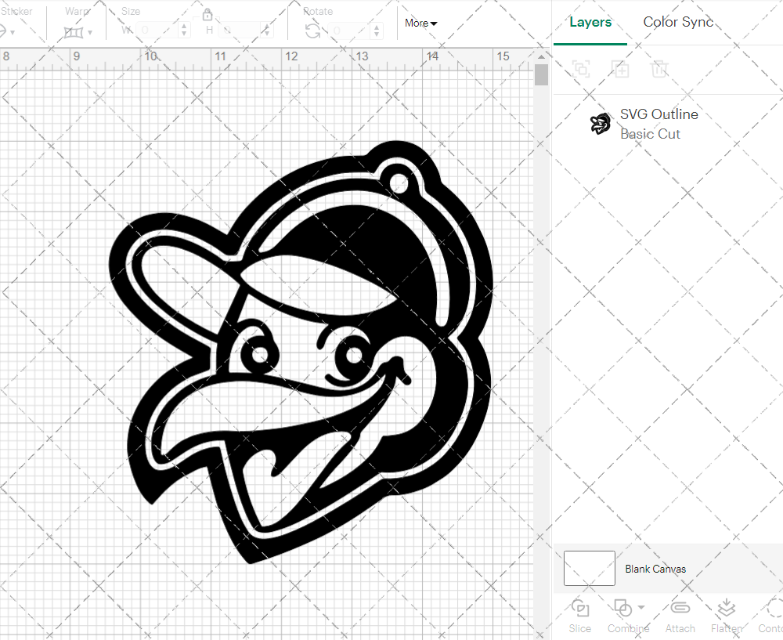Open the More dropdown menu
783x640 pixels.
pos(421,23)
